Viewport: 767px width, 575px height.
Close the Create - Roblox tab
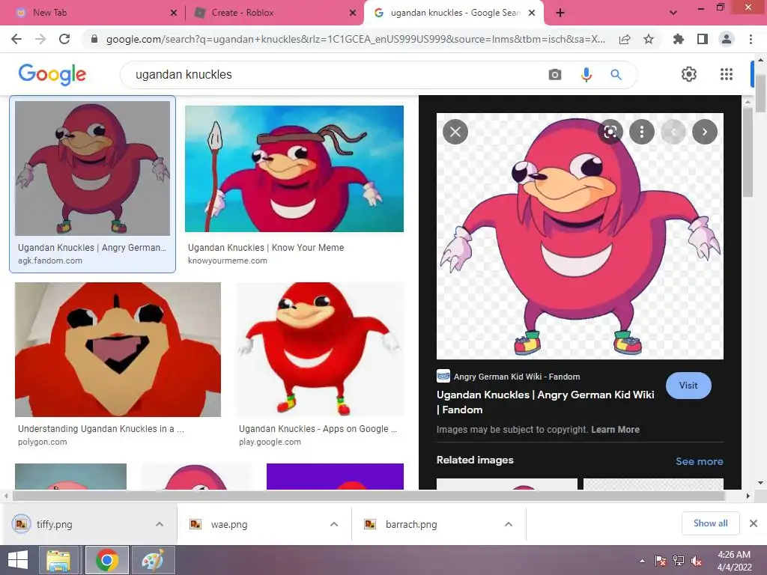pyautogui.click(x=353, y=13)
